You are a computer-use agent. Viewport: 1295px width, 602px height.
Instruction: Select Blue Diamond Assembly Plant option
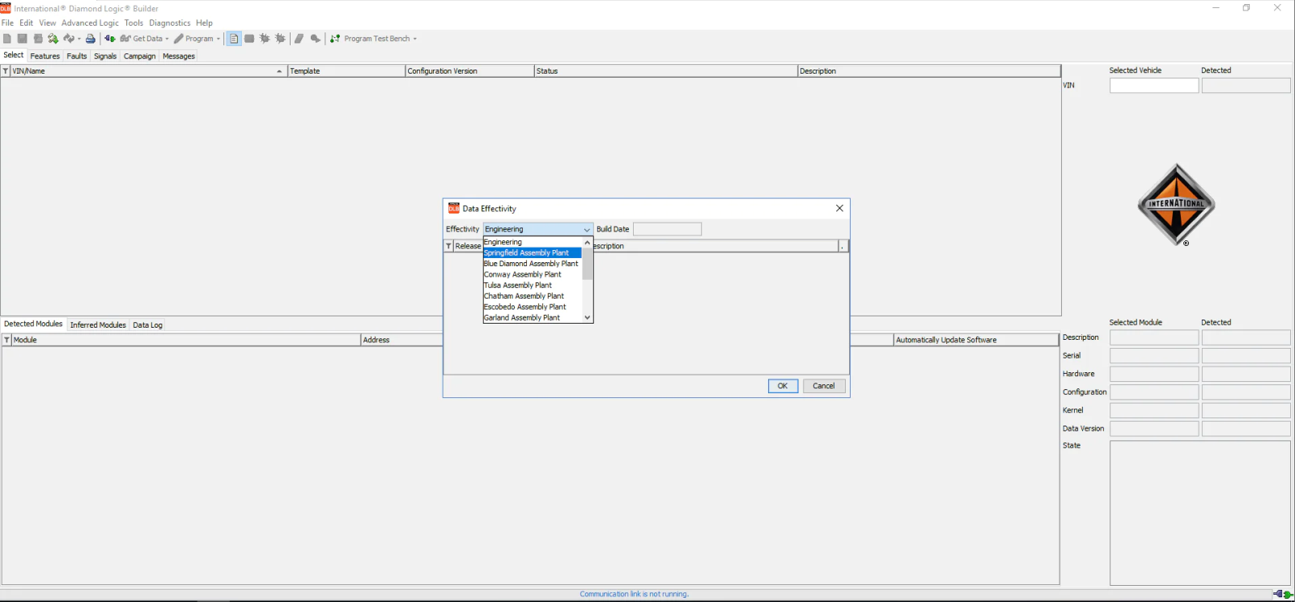(533, 264)
